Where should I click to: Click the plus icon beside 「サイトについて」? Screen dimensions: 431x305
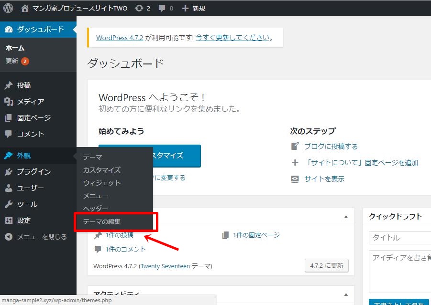[x=295, y=163]
